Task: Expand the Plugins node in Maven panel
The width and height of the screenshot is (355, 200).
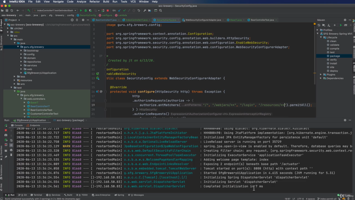Action: point(321,74)
